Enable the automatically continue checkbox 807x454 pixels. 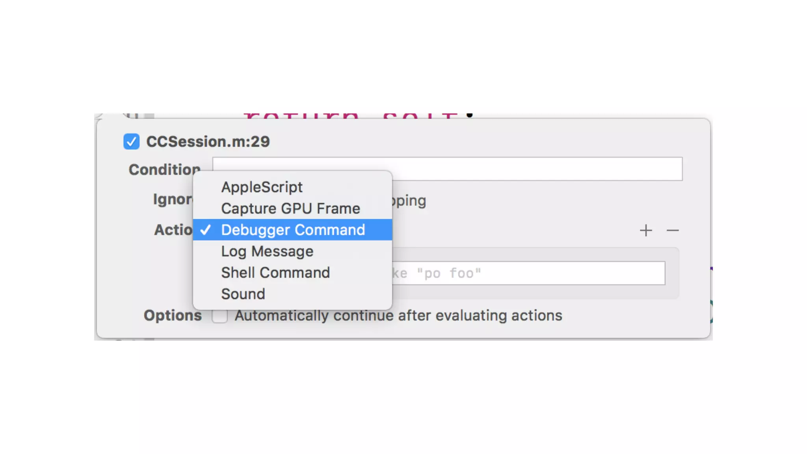(219, 316)
